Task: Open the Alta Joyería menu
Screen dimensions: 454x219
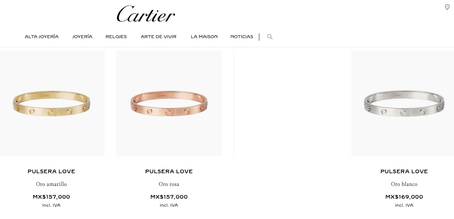Action: pos(42,37)
